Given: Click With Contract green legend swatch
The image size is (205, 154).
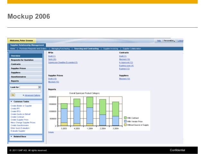Looking at the screenshot, I should pyautogui.click(x=125, y=118).
